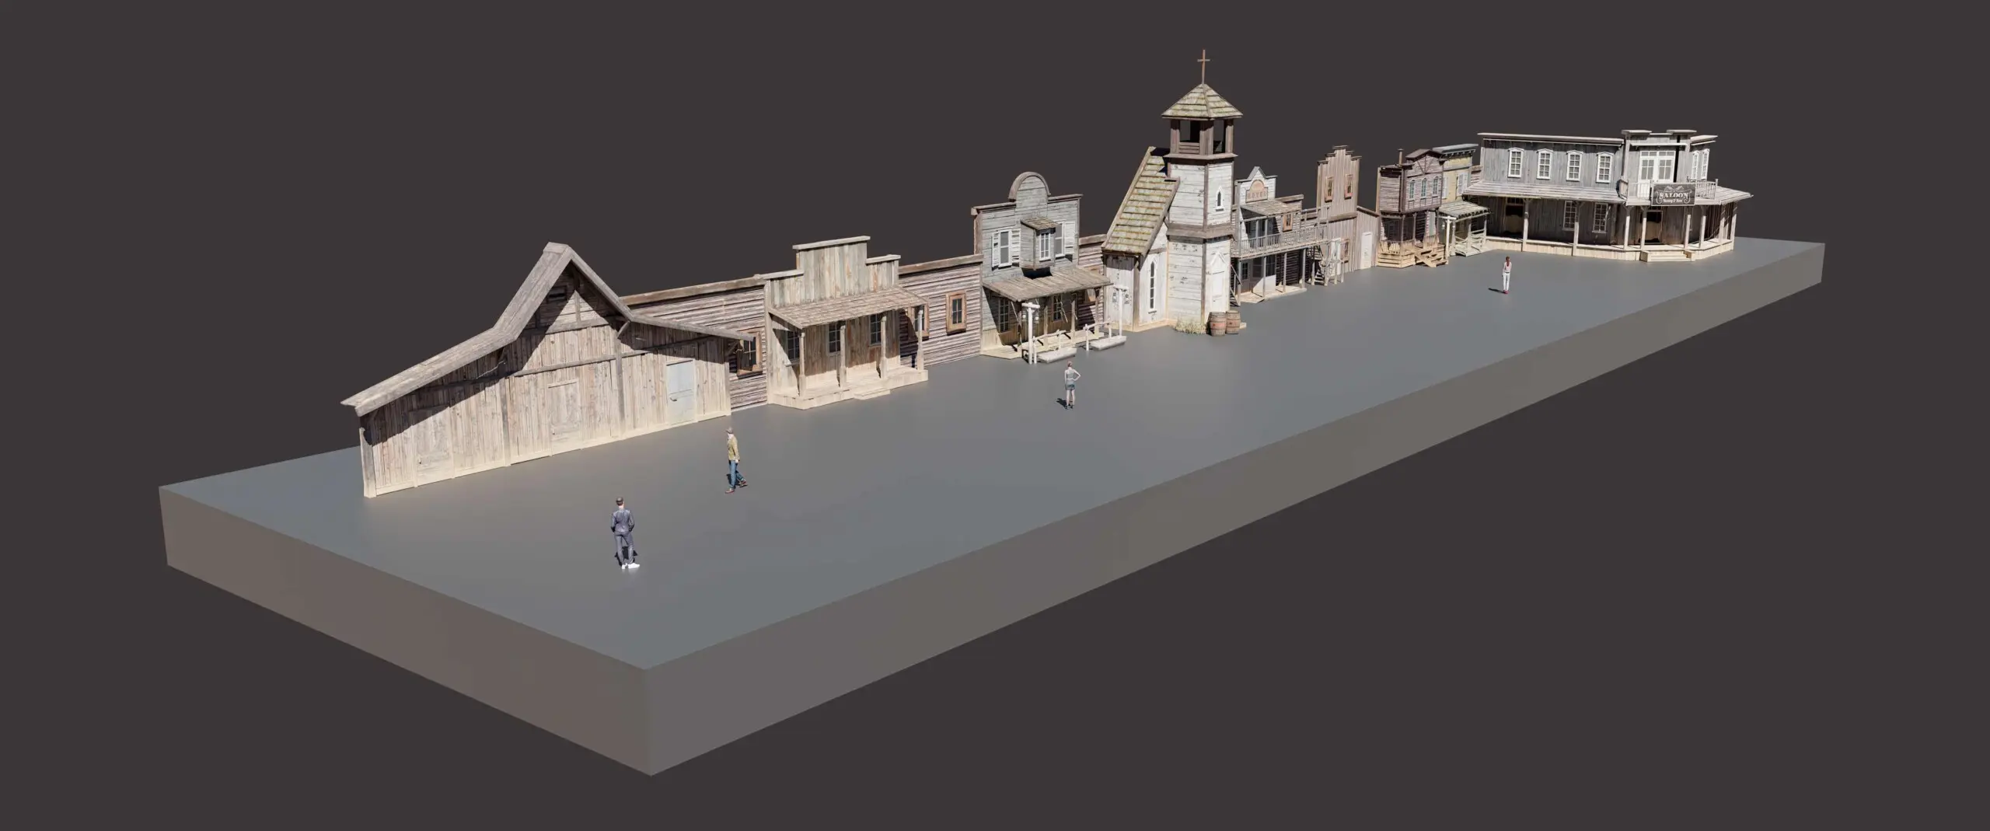Image resolution: width=1990 pixels, height=831 pixels.
Task: Select the wooden barrel beside the church
Action: 1219,322
